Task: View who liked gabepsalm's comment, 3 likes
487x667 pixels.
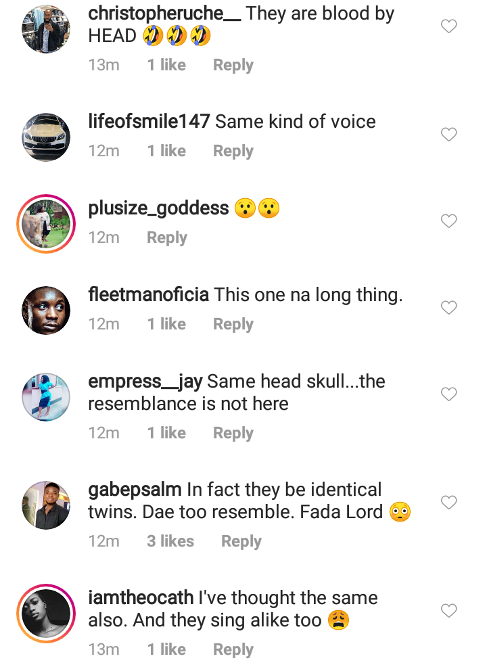Action: pyautogui.click(x=170, y=541)
